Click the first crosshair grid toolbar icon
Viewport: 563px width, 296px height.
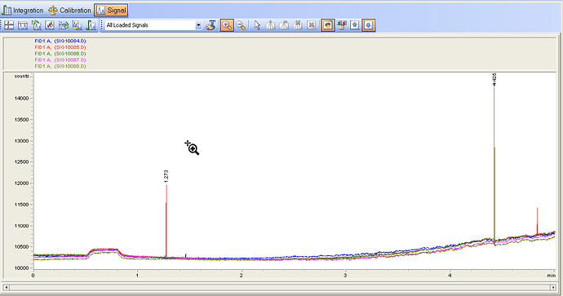(9, 25)
